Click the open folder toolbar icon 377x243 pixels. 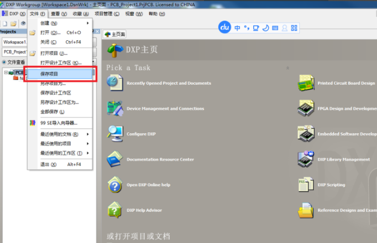13,24
